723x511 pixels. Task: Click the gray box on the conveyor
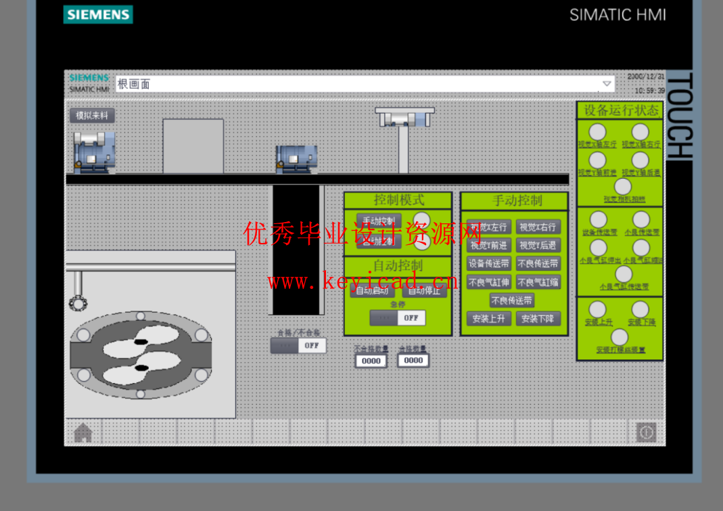tap(193, 146)
